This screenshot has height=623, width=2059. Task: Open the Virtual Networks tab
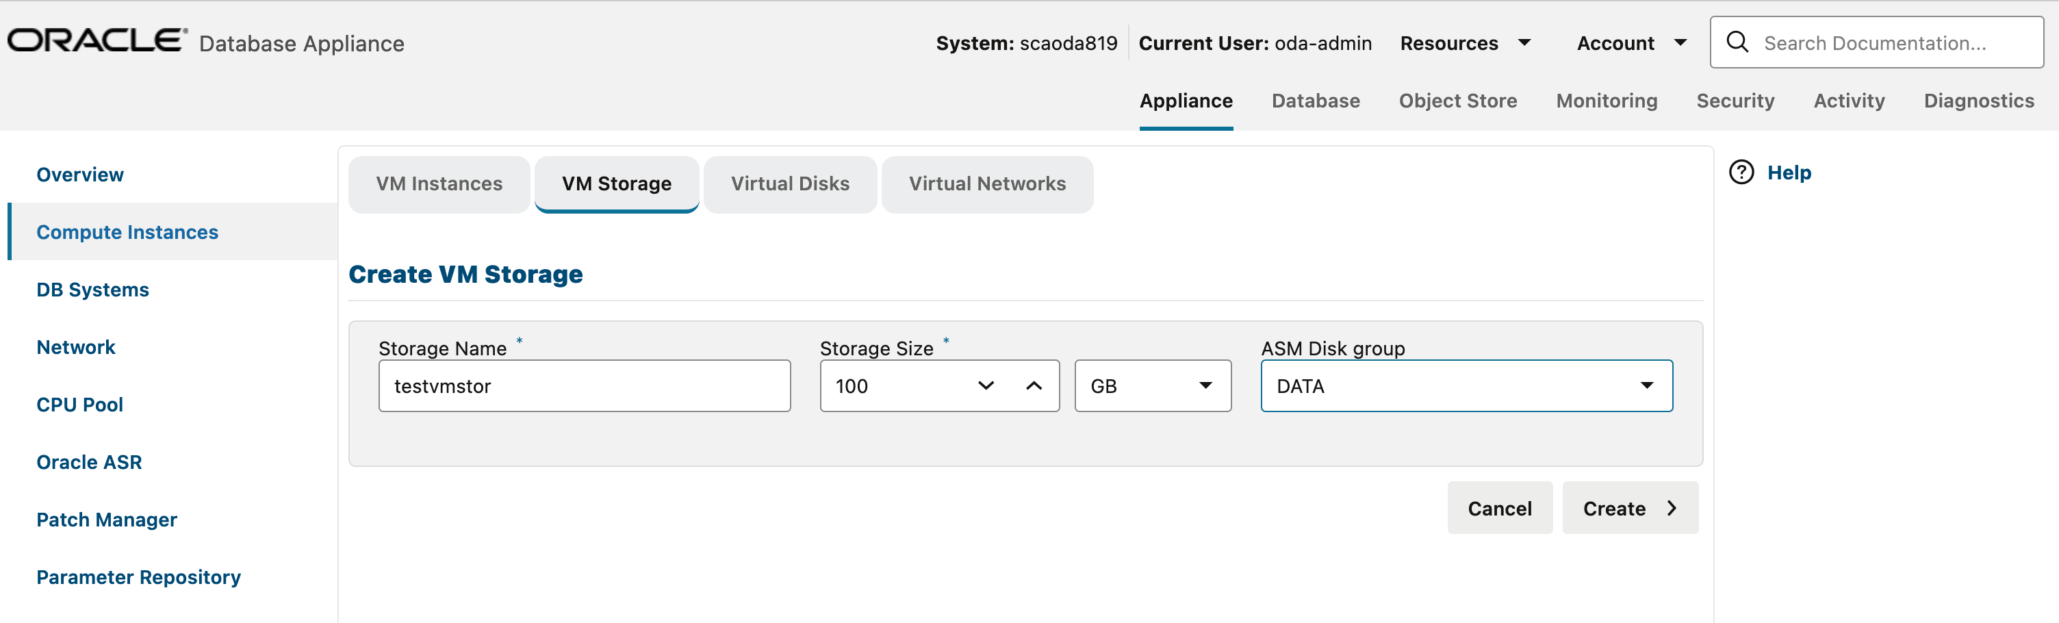point(986,184)
